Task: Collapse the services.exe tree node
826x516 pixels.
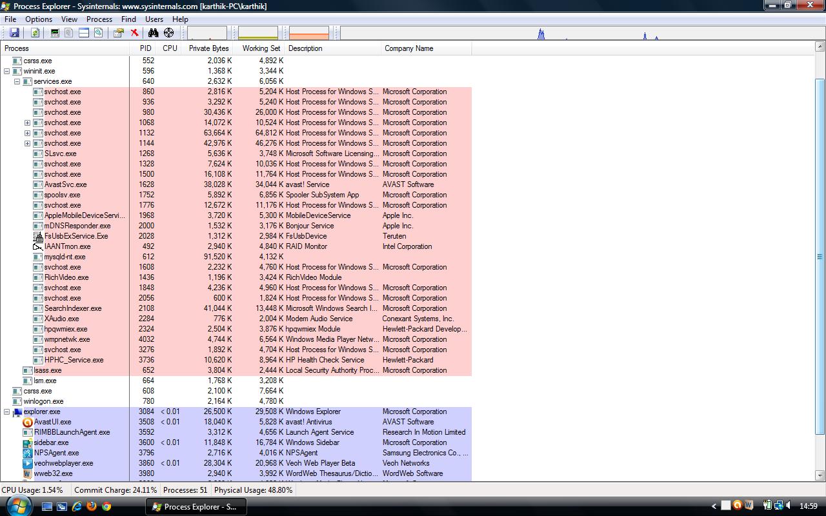Action: [x=17, y=81]
